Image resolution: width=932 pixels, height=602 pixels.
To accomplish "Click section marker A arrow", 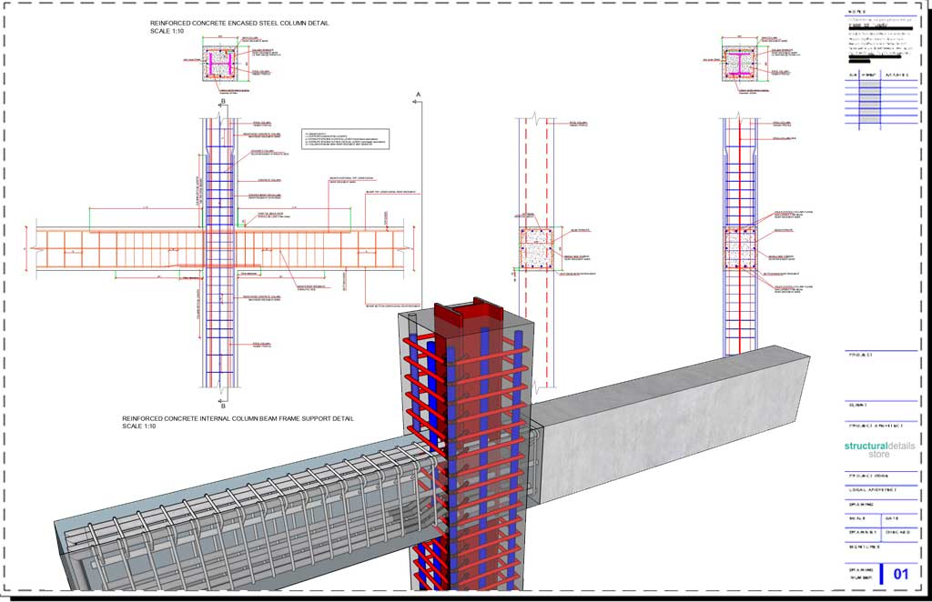I will click(418, 99).
